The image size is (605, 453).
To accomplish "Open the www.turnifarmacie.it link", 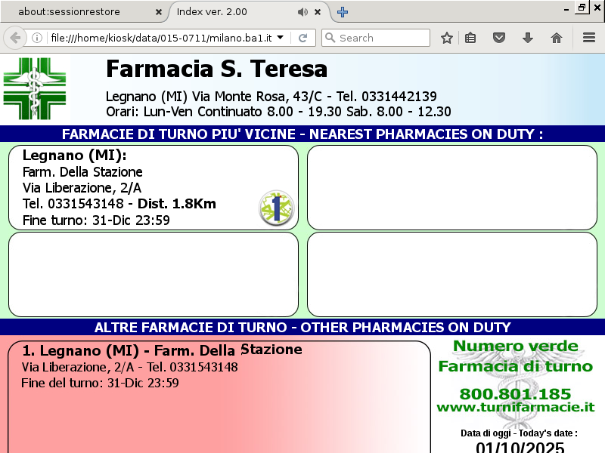I will [515, 407].
